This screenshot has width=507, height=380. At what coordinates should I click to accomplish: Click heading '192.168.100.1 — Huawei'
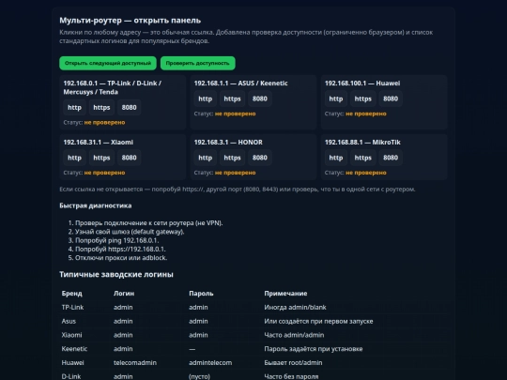pyautogui.click(x=362, y=84)
